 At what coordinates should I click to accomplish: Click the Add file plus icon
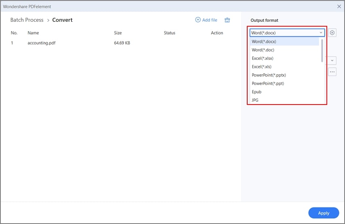[x=198, y=20]
